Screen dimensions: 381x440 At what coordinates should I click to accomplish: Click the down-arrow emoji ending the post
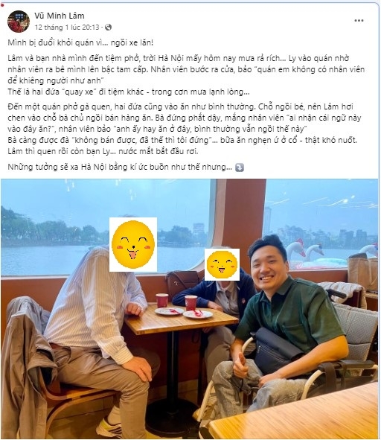coord(240,168)
